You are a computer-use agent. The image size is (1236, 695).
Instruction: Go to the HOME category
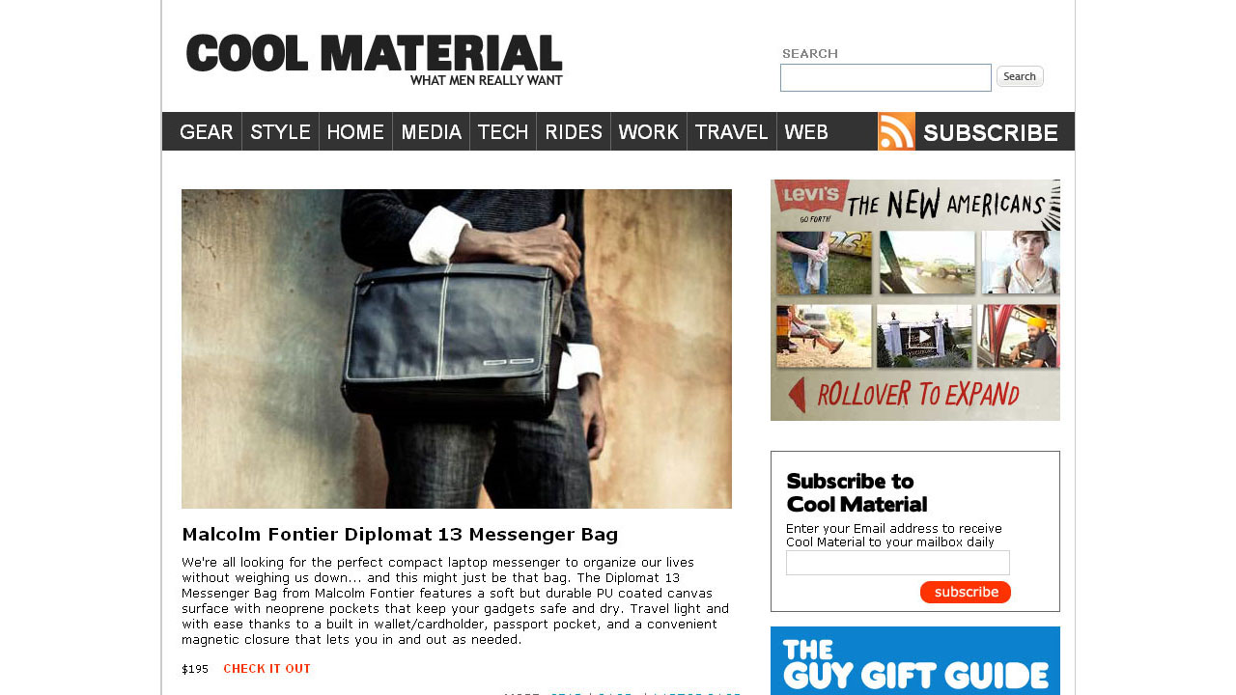(355, 132)
